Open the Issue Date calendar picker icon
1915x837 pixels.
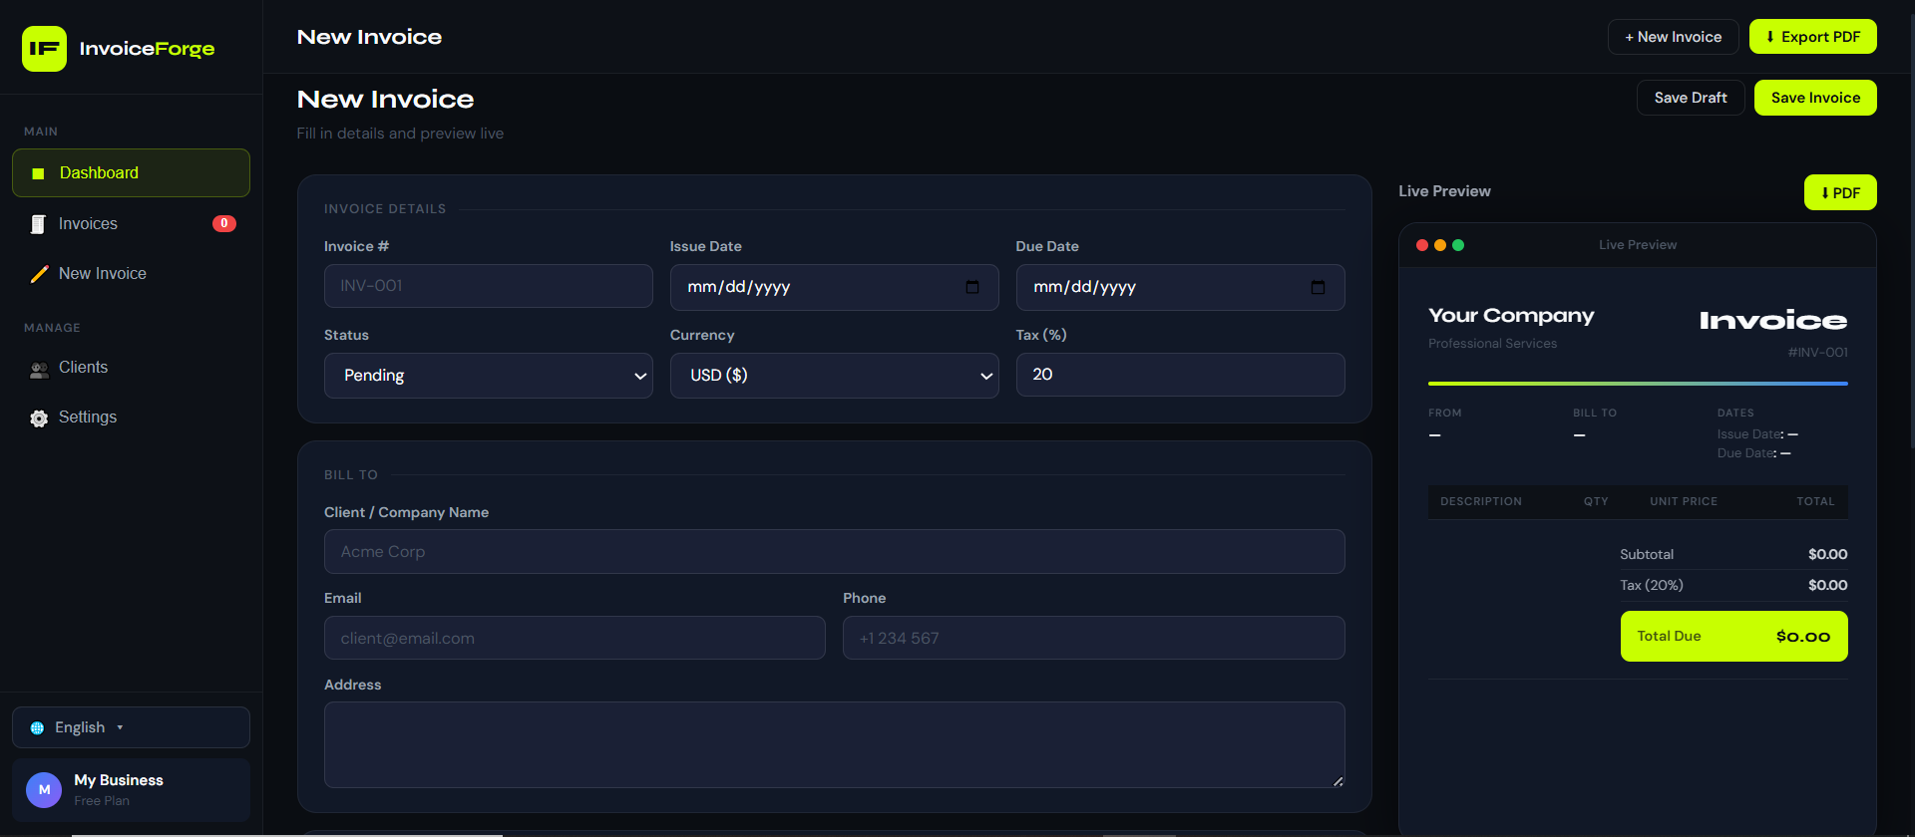(972, 287)
